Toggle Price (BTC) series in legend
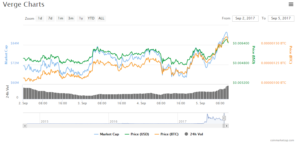The width and height of the screenshot is (296, 142). coord(167,134)
